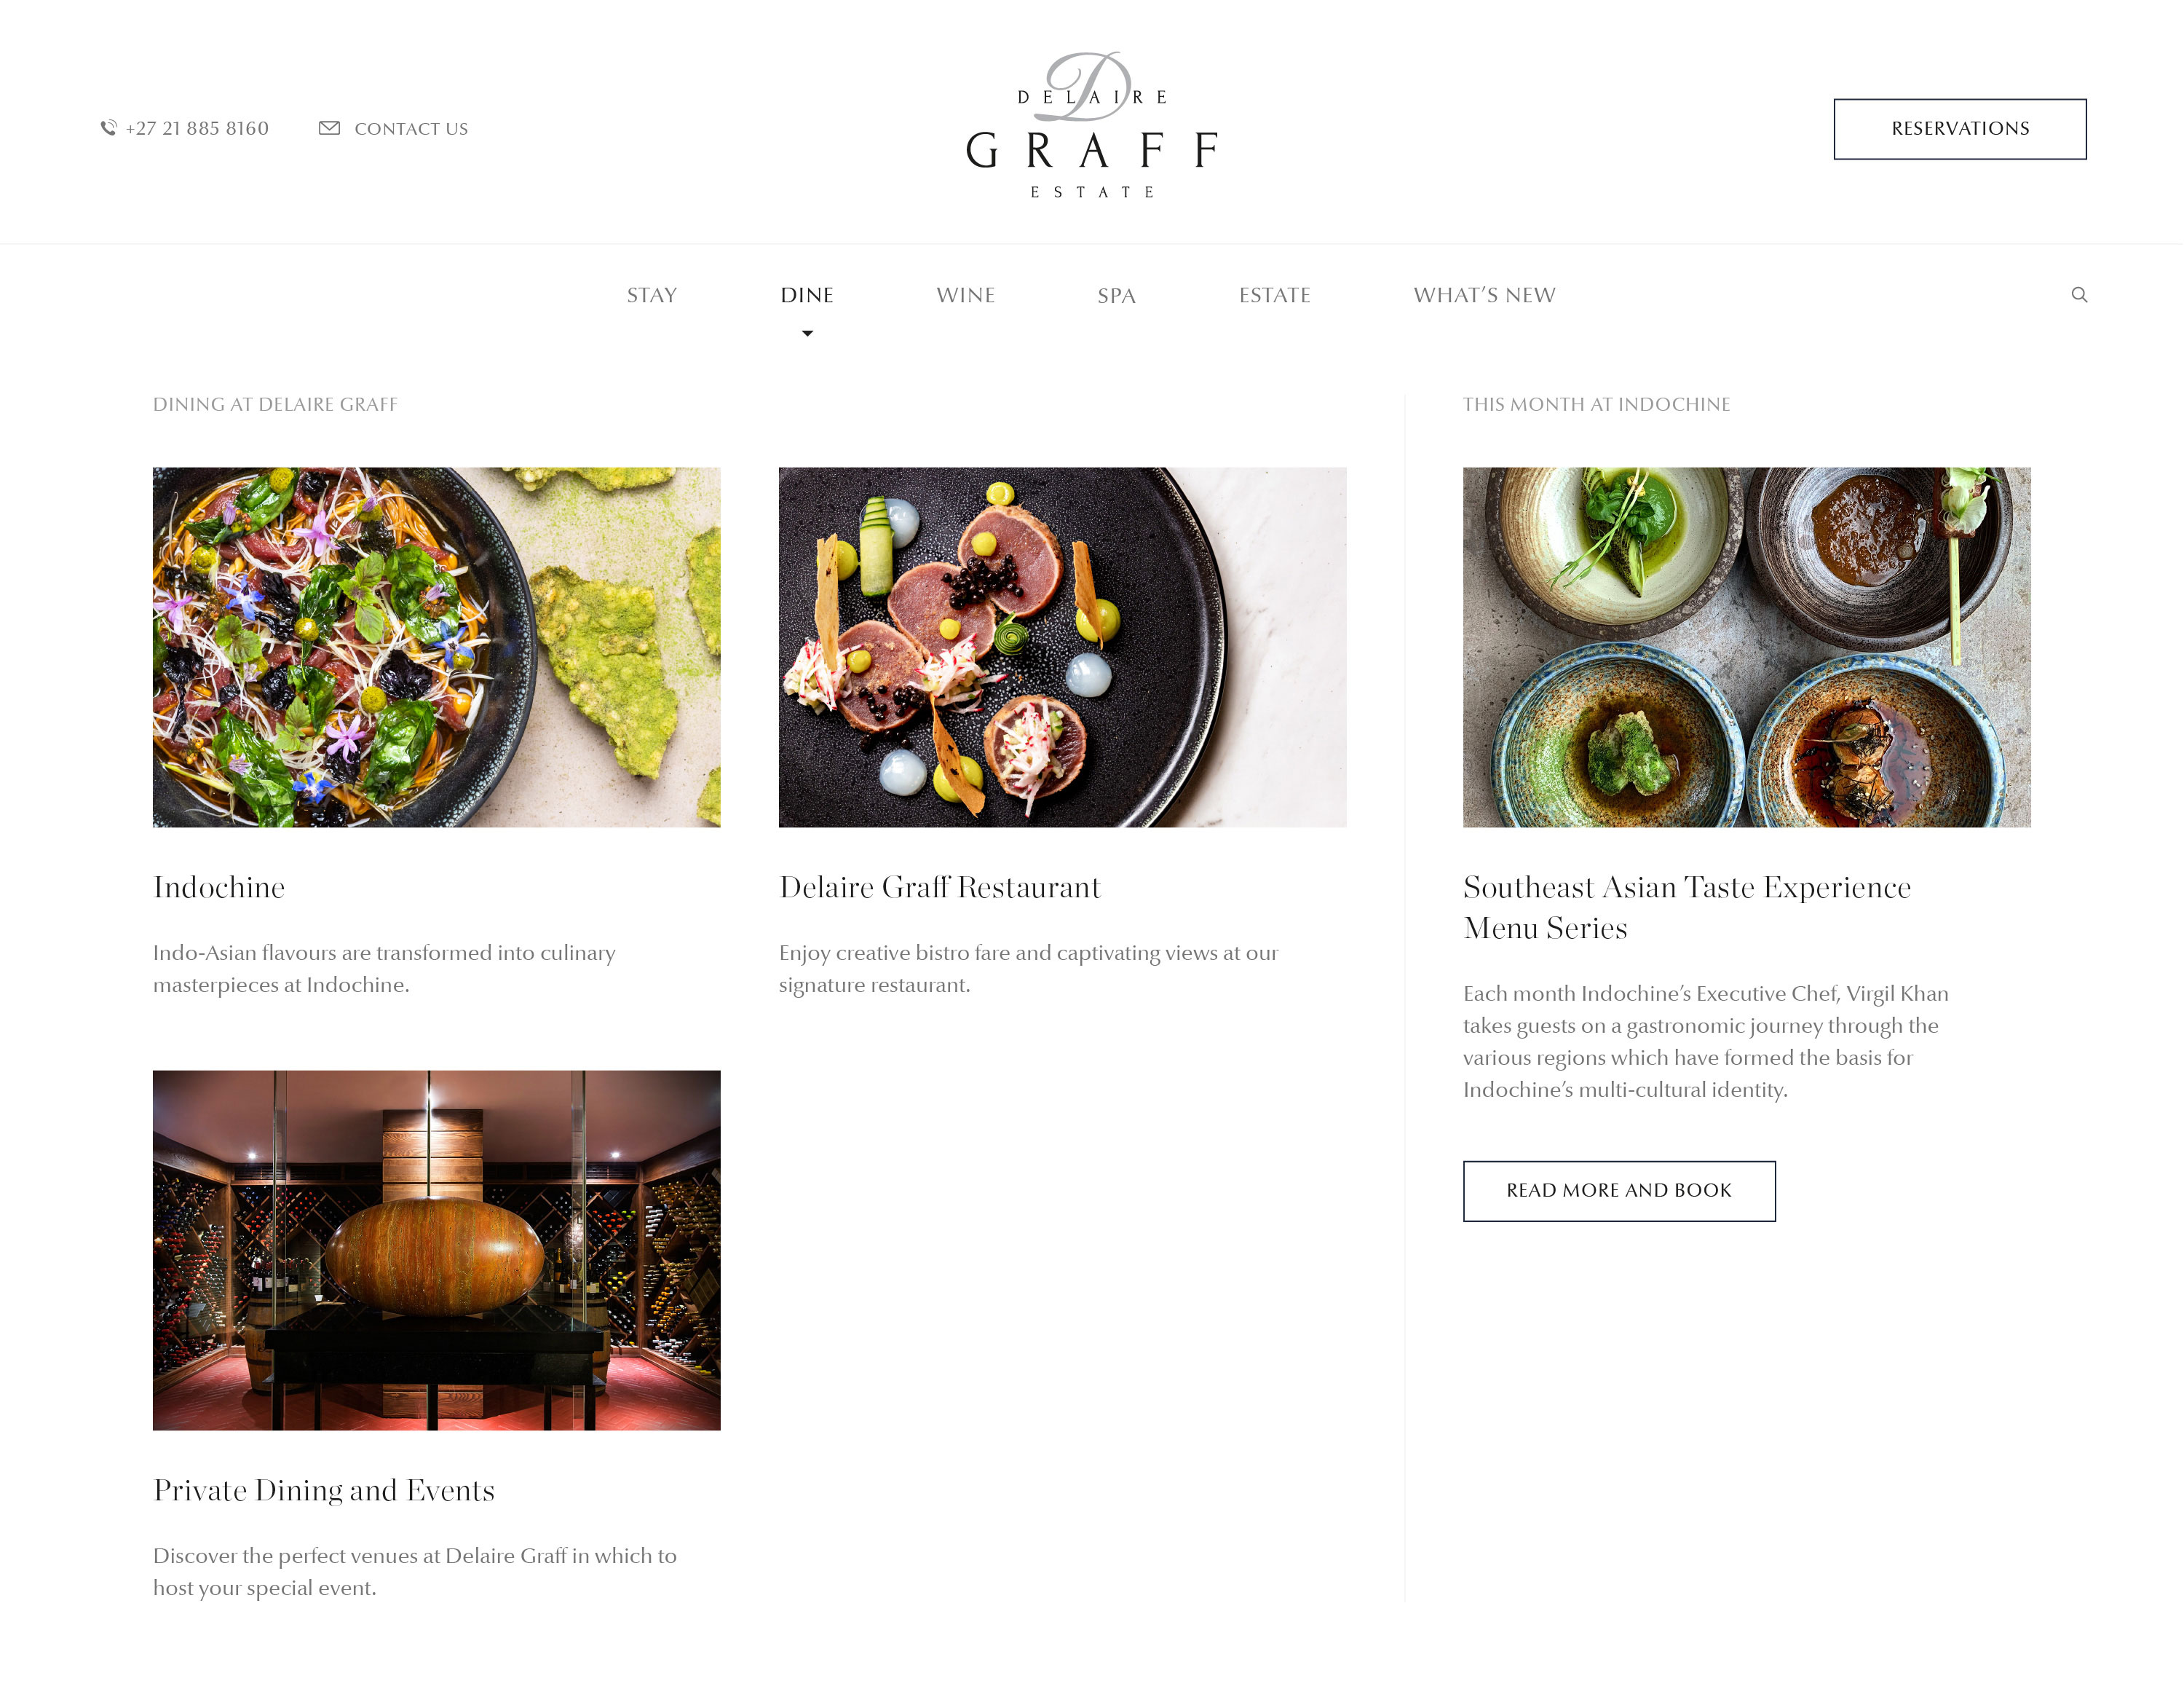
Task: Click the Reservations button
Action: pos(1959,128)
